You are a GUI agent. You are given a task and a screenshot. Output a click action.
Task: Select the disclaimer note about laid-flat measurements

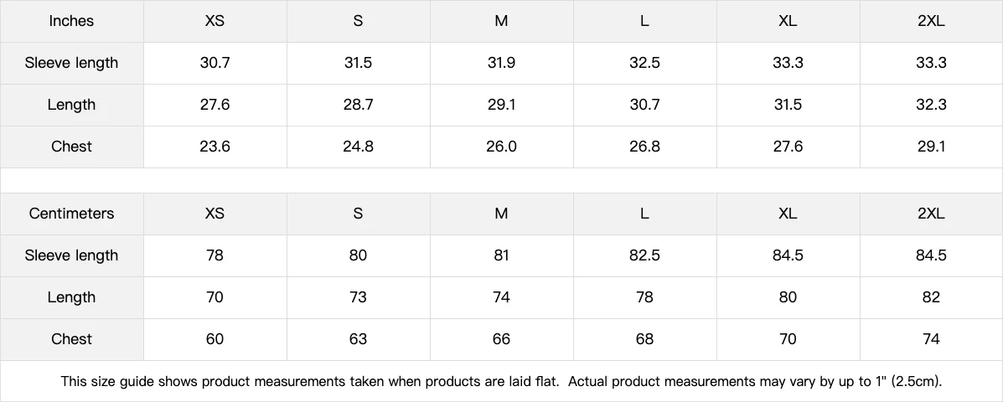click(501, 381)
